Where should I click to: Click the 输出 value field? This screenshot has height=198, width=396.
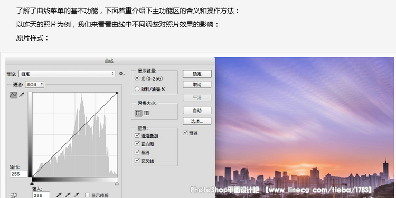(x=18, y=174)
